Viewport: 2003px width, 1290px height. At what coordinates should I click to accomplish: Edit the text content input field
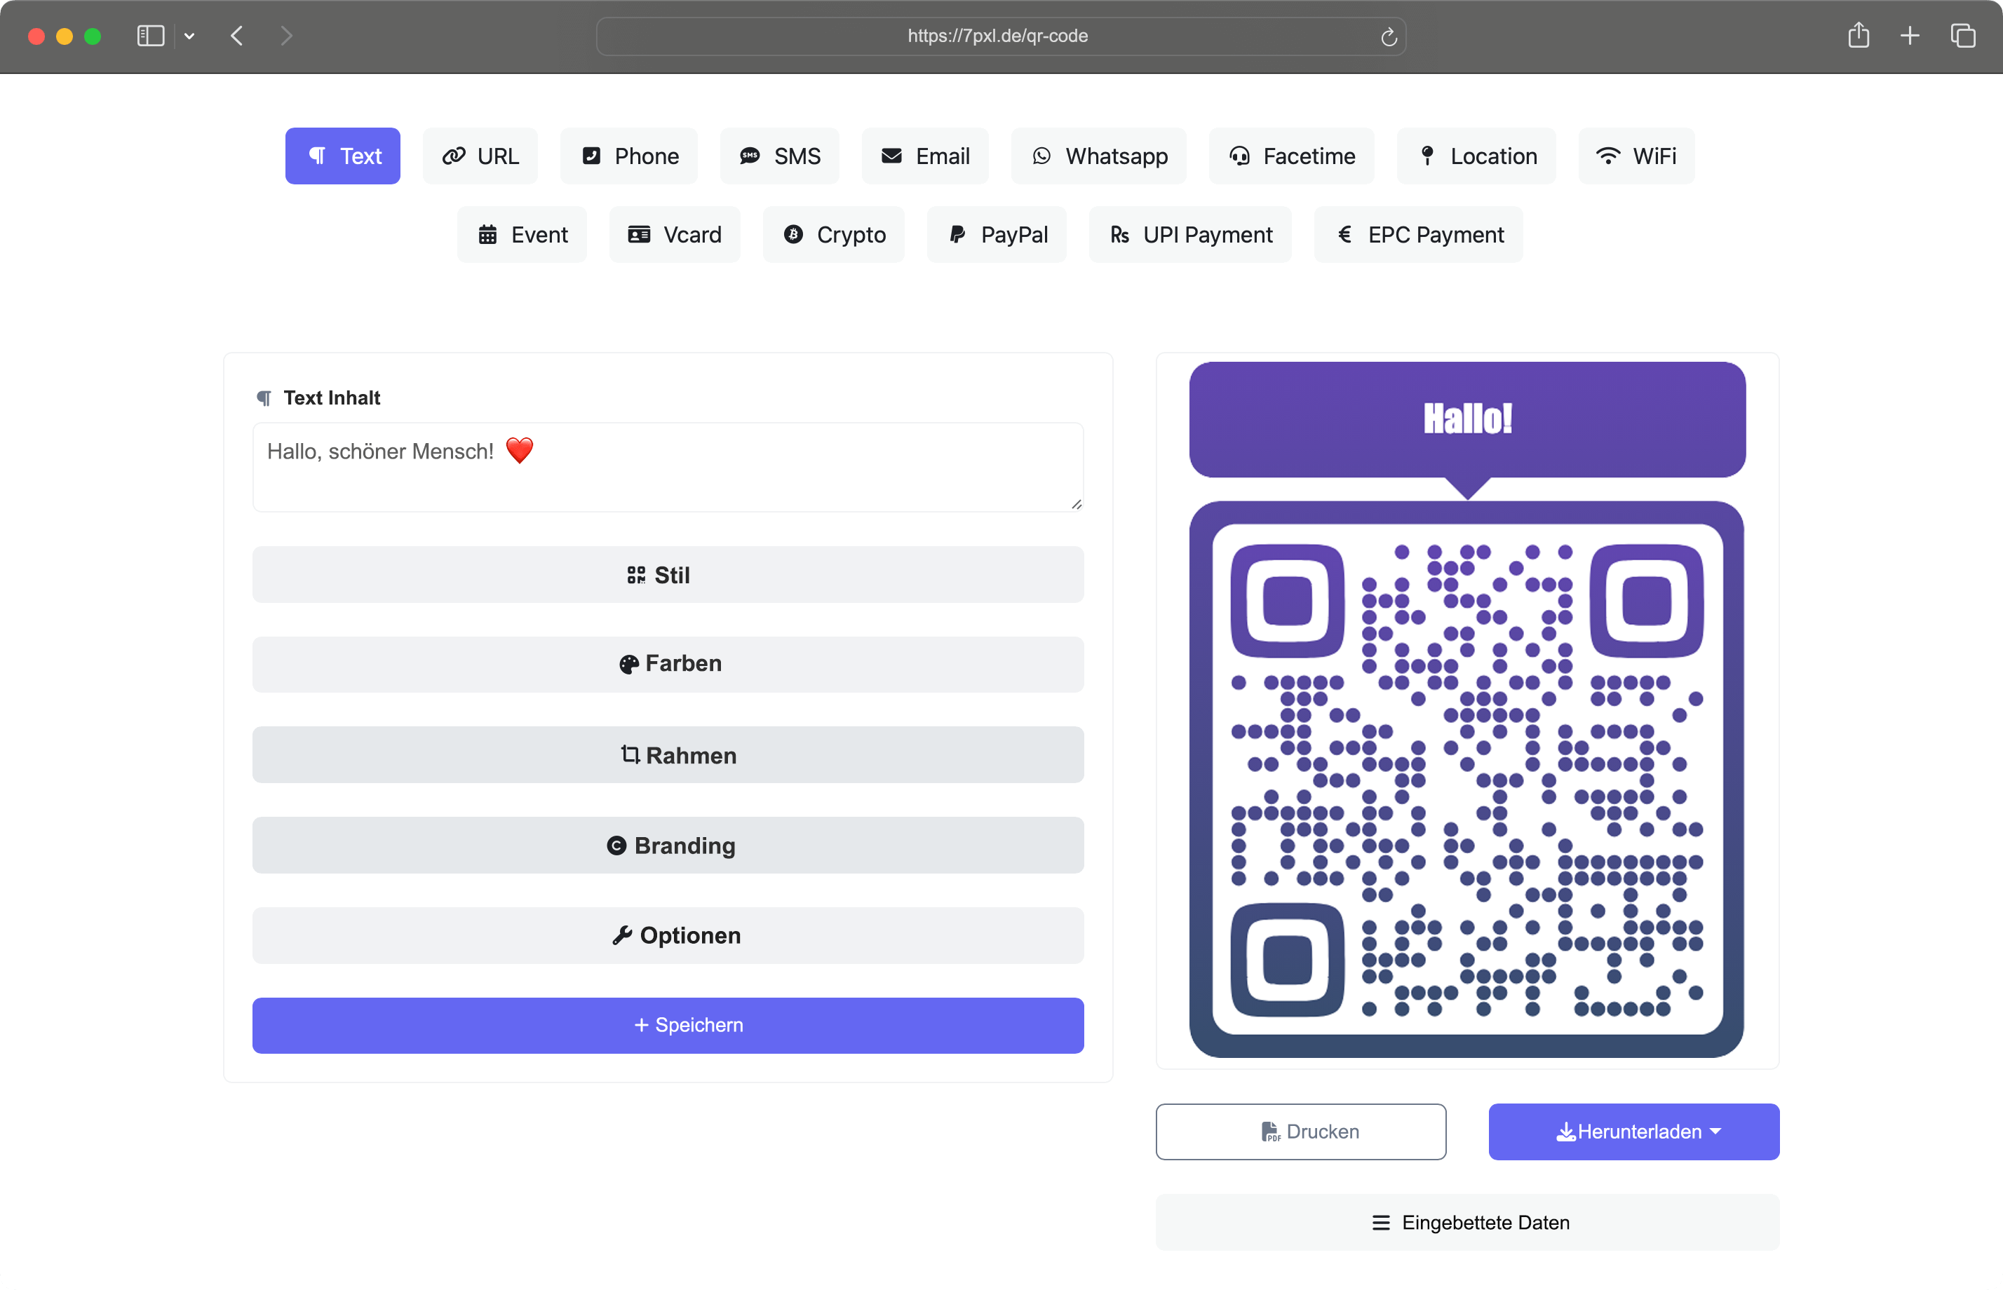coord(668,467)
